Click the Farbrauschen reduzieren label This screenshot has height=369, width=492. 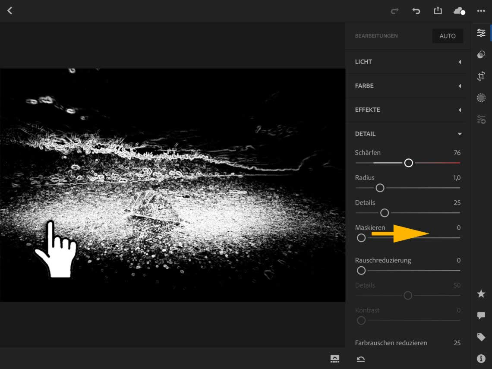point(391,343)
